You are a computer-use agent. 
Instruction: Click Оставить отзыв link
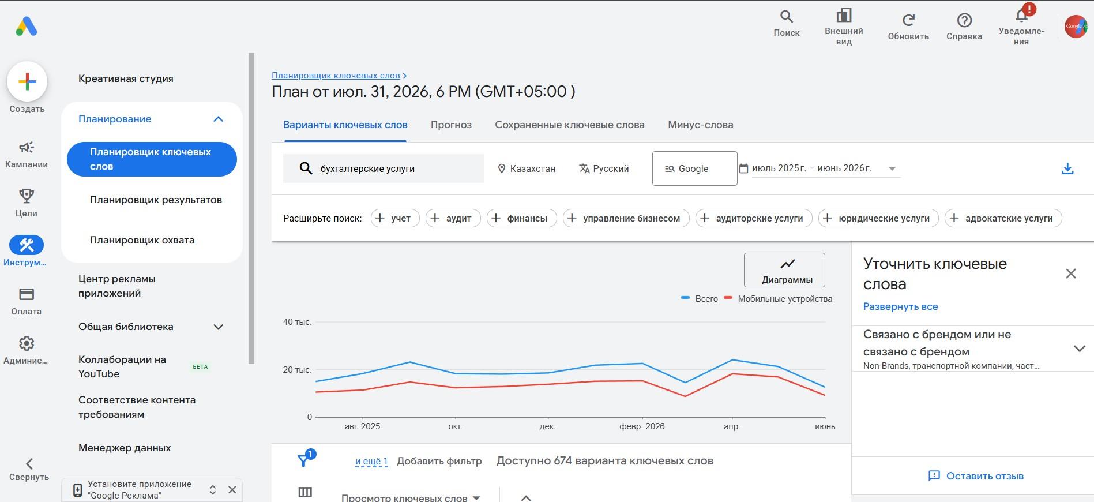pos(976,476)
